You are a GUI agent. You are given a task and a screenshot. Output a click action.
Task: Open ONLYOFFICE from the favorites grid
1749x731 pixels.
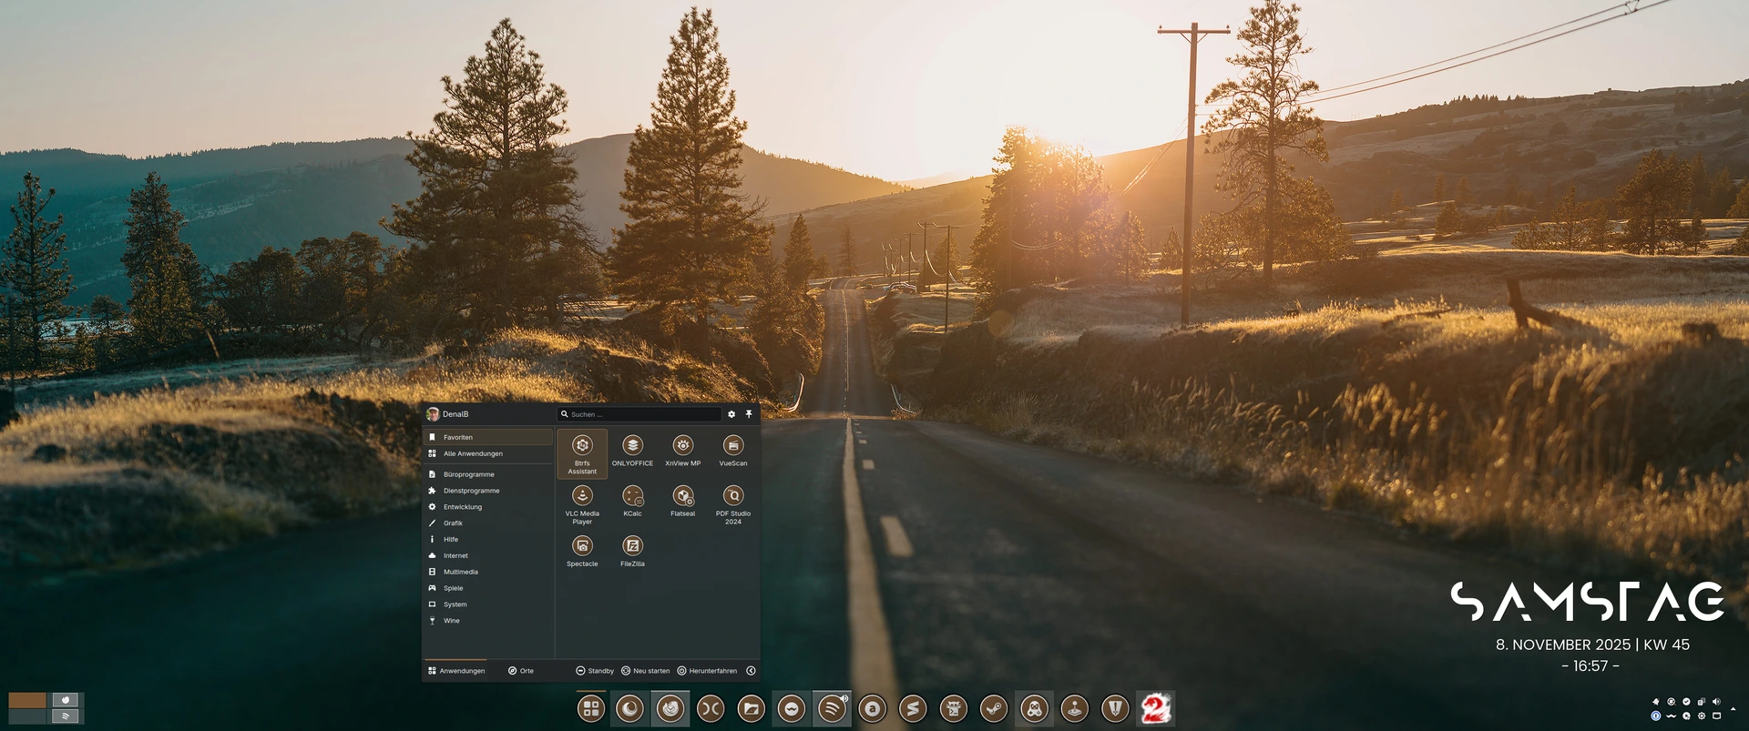(x=632, y=450)
